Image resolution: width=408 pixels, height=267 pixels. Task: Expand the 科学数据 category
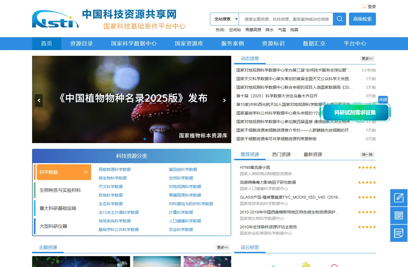pos(64,172)
